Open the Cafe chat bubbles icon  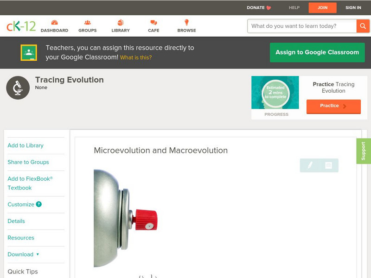pyautogui.click(x=154, y=23)
